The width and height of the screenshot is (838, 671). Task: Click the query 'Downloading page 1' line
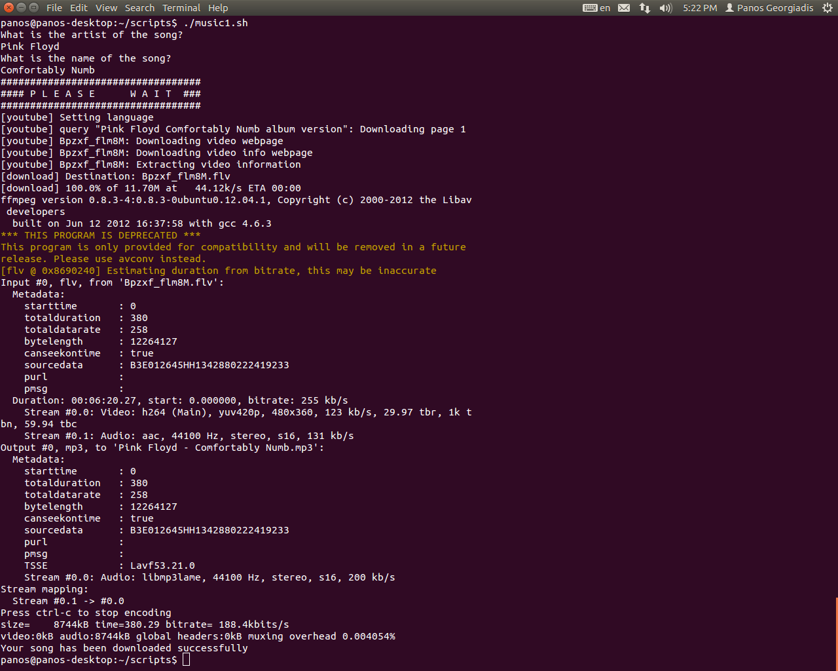[233, 129]
